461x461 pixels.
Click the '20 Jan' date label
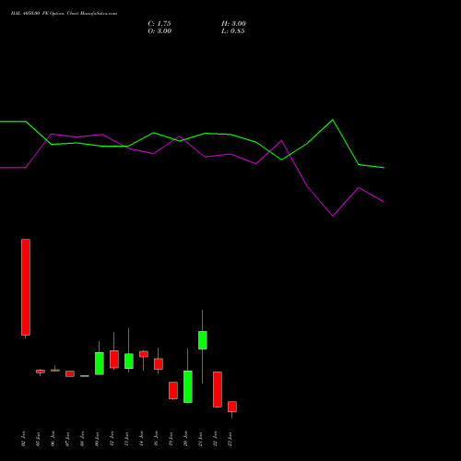pos(186,439)
